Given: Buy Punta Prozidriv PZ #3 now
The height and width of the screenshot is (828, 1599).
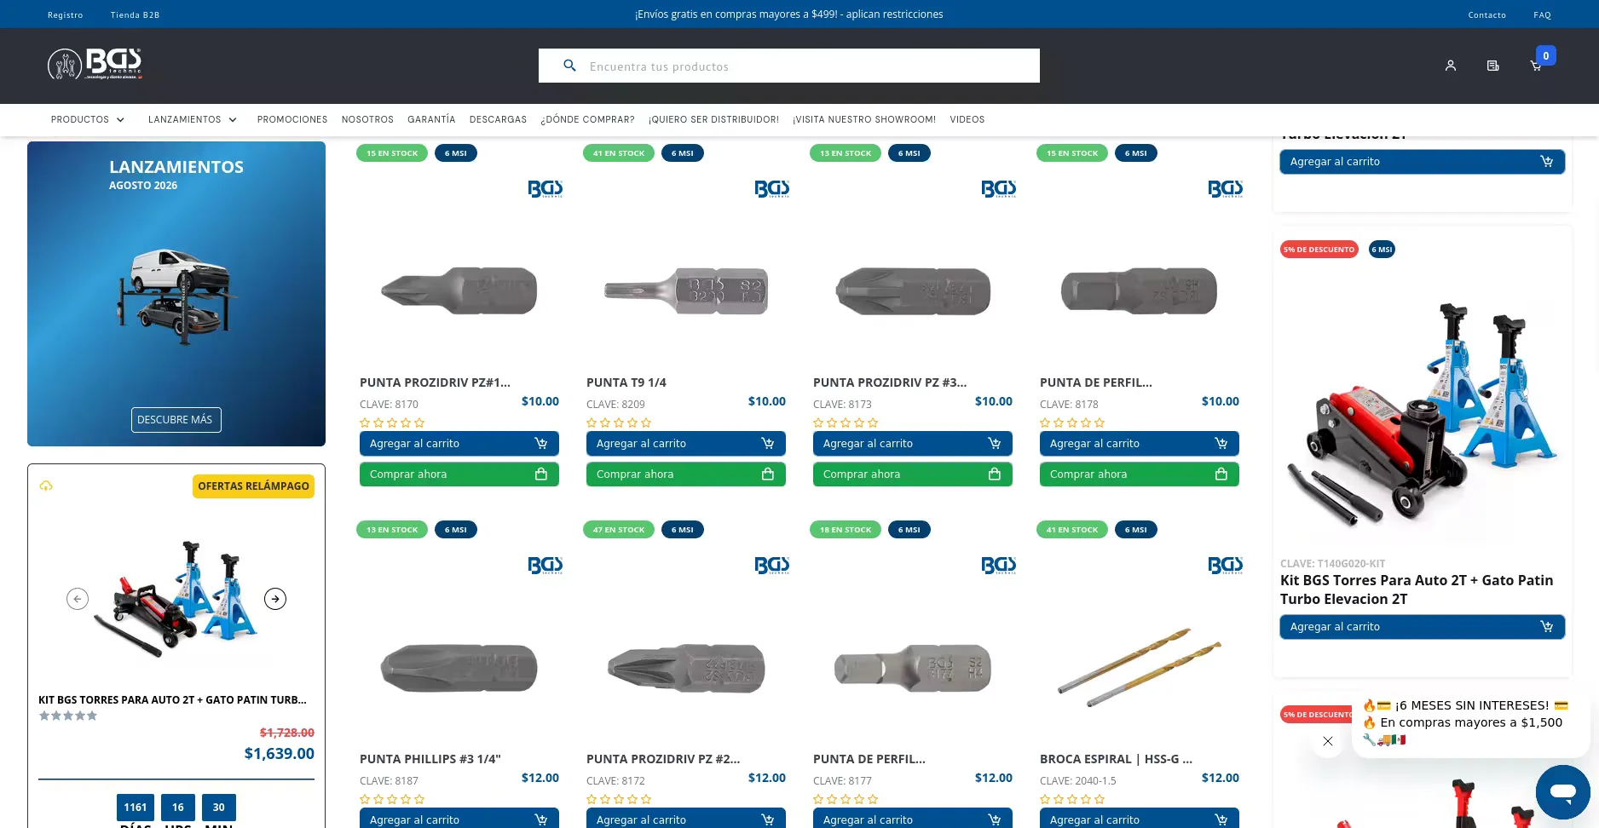Looking at the screenshot, I should point(913,474).
